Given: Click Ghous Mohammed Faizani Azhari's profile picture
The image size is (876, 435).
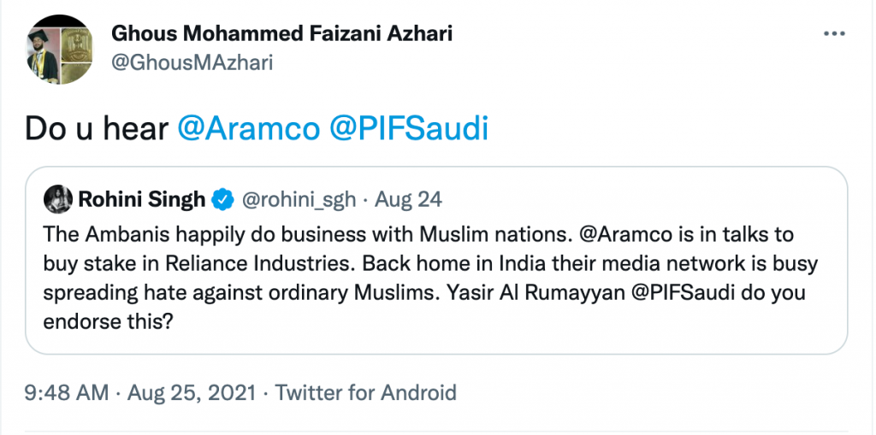Looking at the screenshot, I should click(x=59, y=49).
